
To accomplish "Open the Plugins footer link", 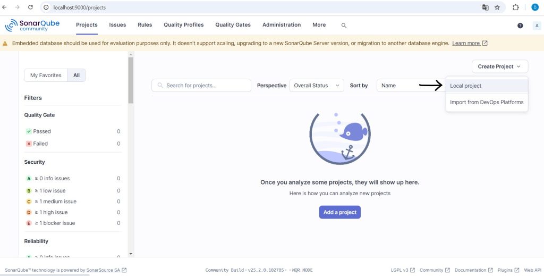I will coord(508,270).
